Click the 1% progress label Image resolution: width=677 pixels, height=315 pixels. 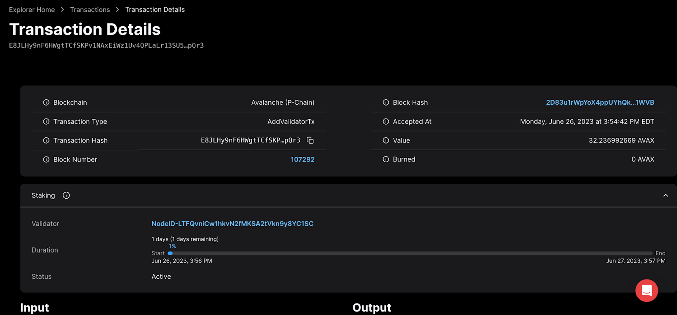point(172,246)
